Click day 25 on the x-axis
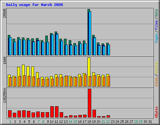Image resolution: width=160 pixels, height=125 pixels. (122, 122)
